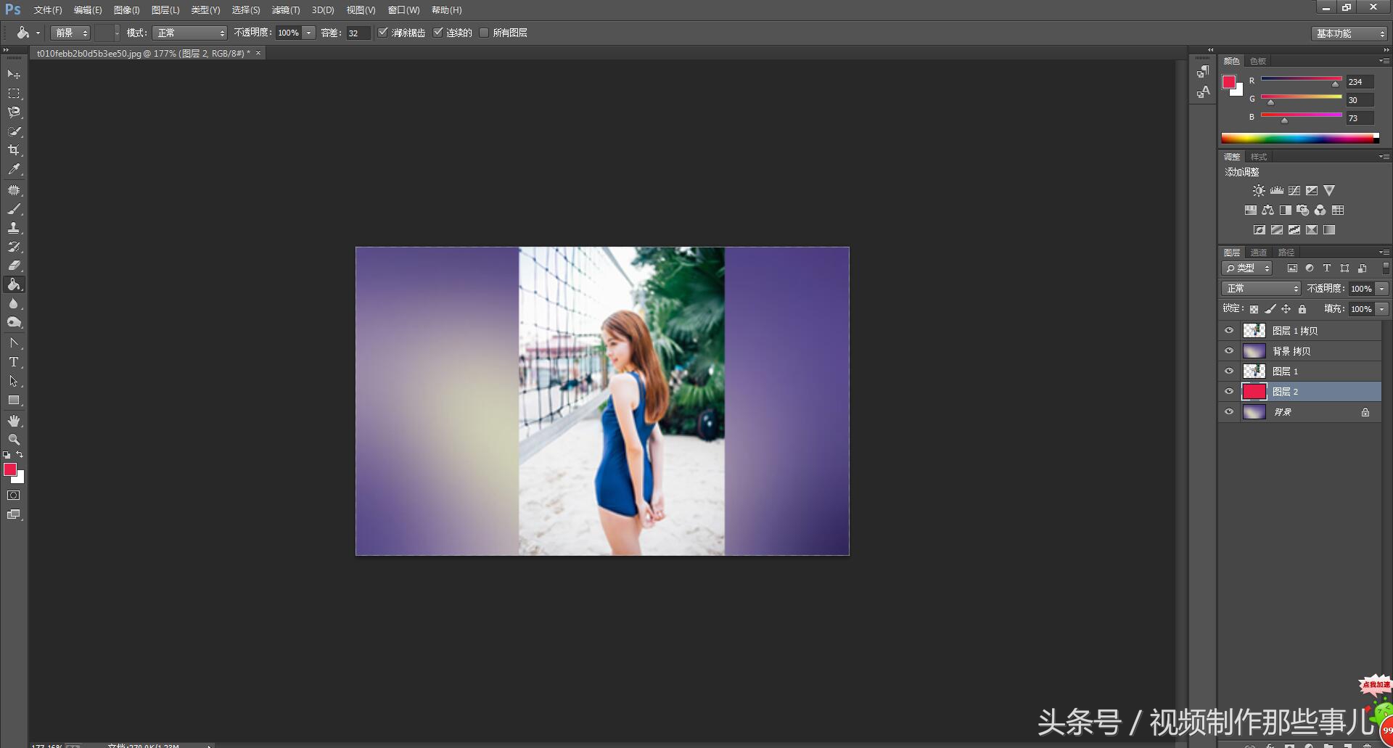The height and width of the screenshot is (748, 1393).
Task: Choose the Eraser tool
Action: point(14,266)
